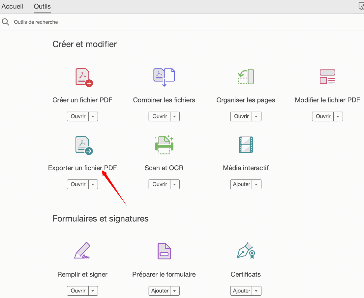364x298 pixels.
Task: Click Ajouter under Préparer le formulaire
Action: click(x=160, y=291)
